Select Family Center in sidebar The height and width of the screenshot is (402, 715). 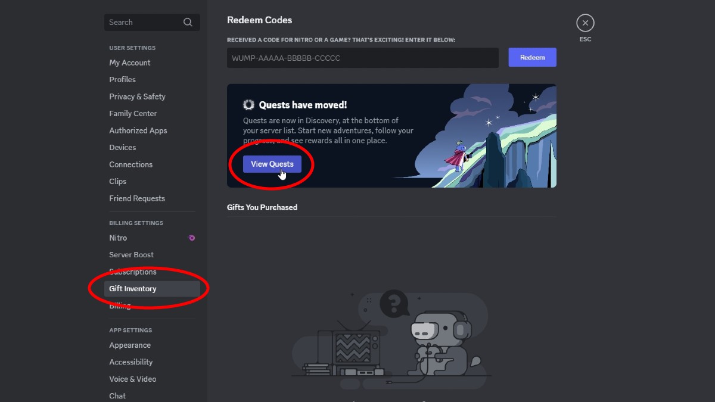click(x=133, y=113)
